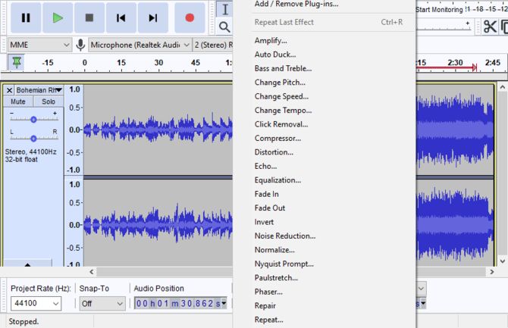Select Amplify in the effects menu
Screen dimensions: 508x328
[x=271, y=40]
